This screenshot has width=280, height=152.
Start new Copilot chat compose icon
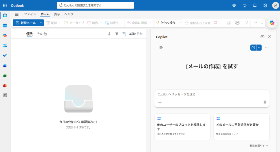coord(253,48)
